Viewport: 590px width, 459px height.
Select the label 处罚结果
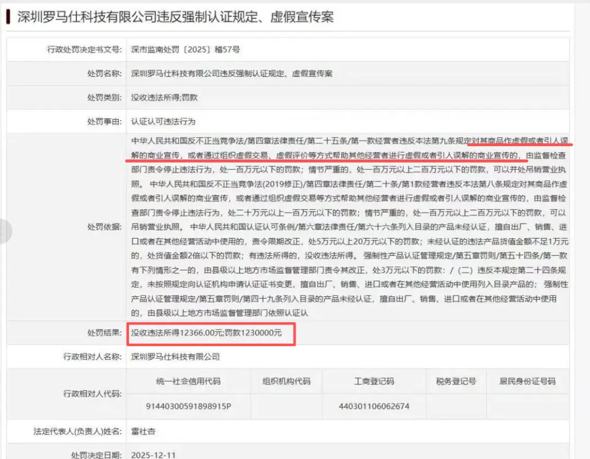(x=104, y=333)
